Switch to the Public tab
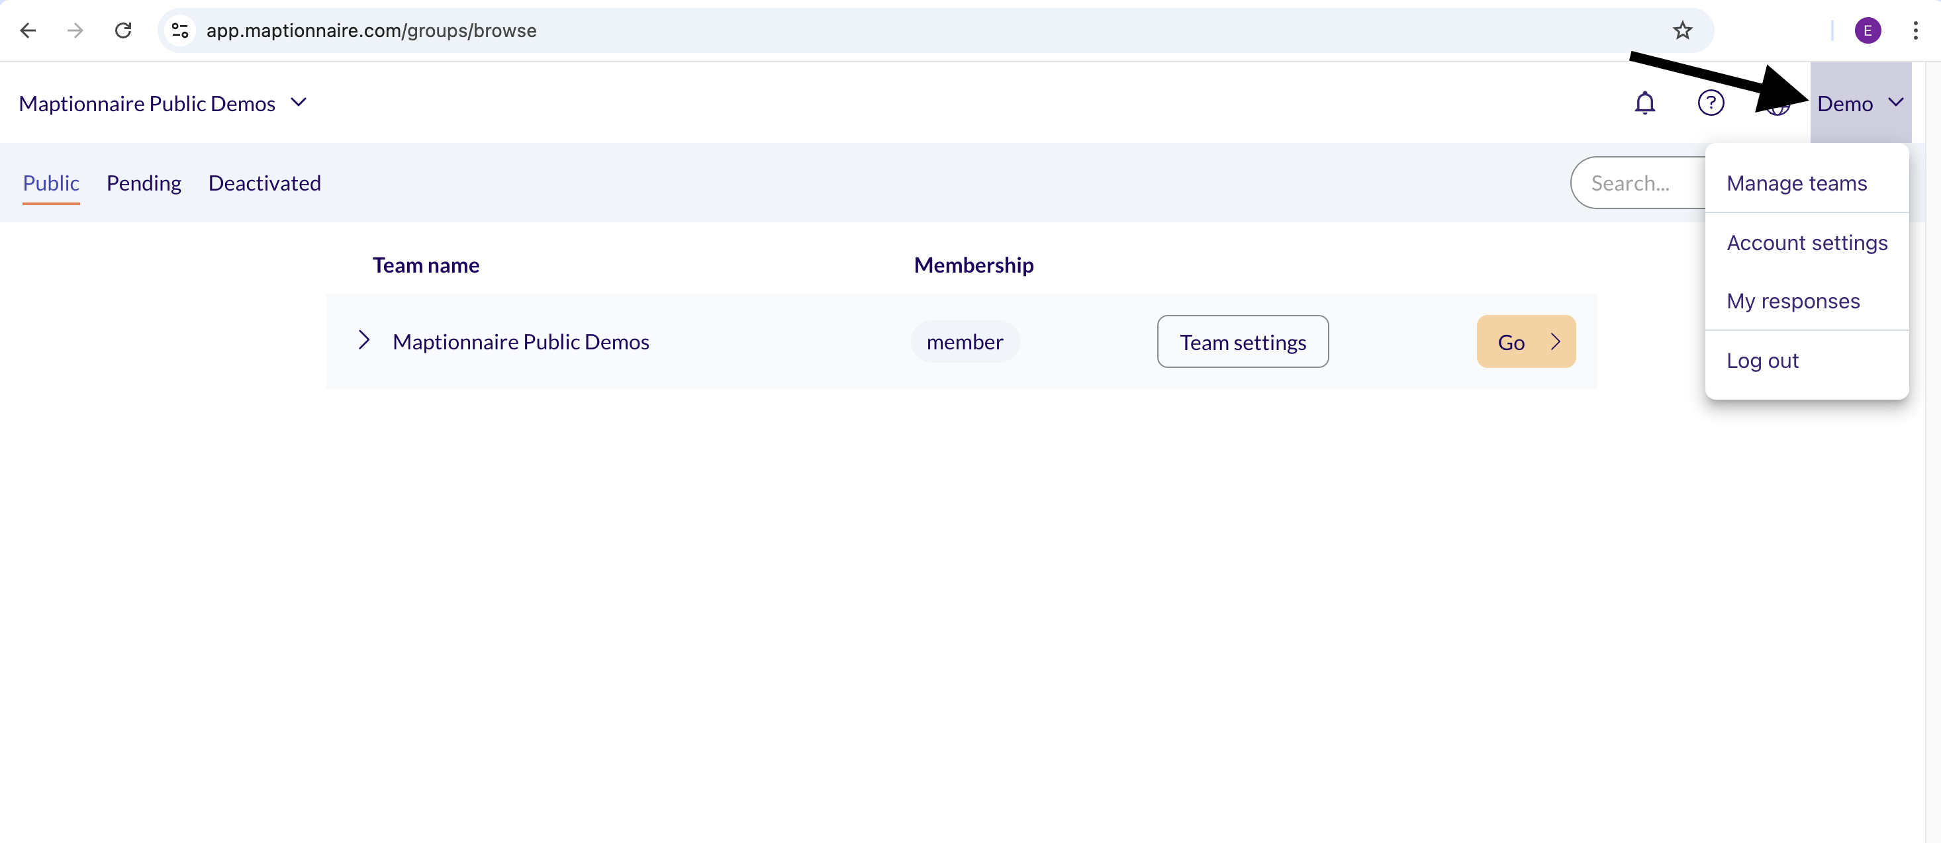1941x843 pixels. (50, 183)
